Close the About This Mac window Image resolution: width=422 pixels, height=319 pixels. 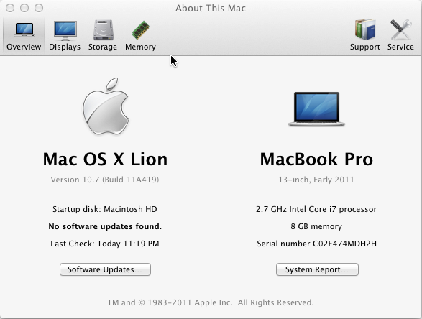pos(10,8)
